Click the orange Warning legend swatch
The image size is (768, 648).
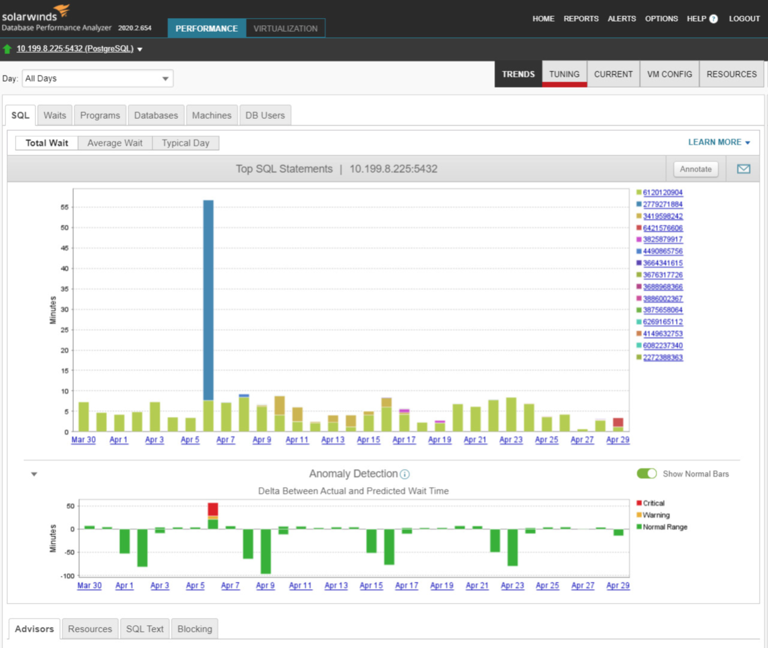coord(639,515)
